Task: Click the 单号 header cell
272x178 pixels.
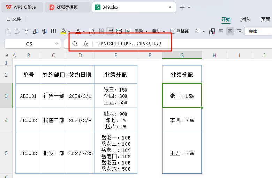Action: point(29,75)
